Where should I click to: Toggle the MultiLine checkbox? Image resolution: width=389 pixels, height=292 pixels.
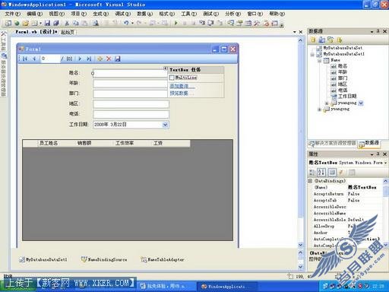coord(172,78)
